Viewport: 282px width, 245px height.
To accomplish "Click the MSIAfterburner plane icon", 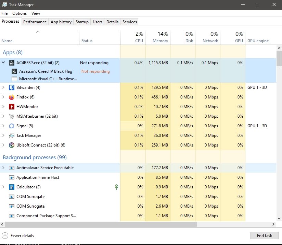I will 12,116.
